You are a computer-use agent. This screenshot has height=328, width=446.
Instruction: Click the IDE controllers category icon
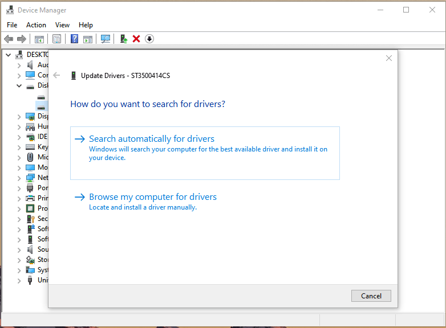[x=30, y=137]
